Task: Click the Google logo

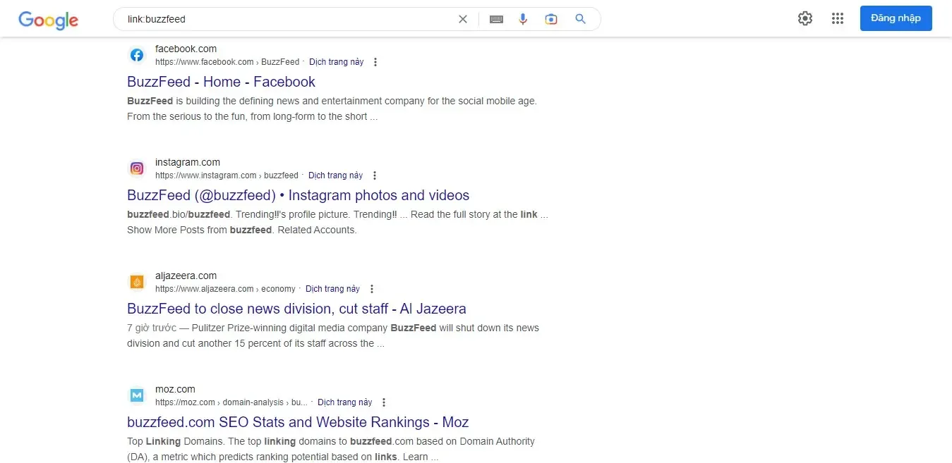Action: click(x=48, y=20)
